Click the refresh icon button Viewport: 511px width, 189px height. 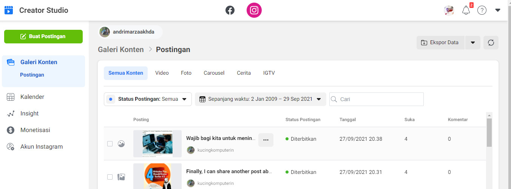[x=491, y=43]
